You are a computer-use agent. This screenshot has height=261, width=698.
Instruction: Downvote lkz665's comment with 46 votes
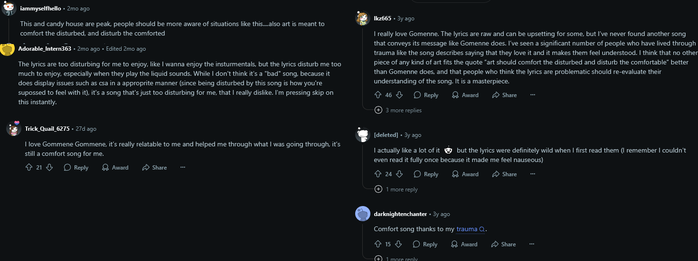coord(399,95)
